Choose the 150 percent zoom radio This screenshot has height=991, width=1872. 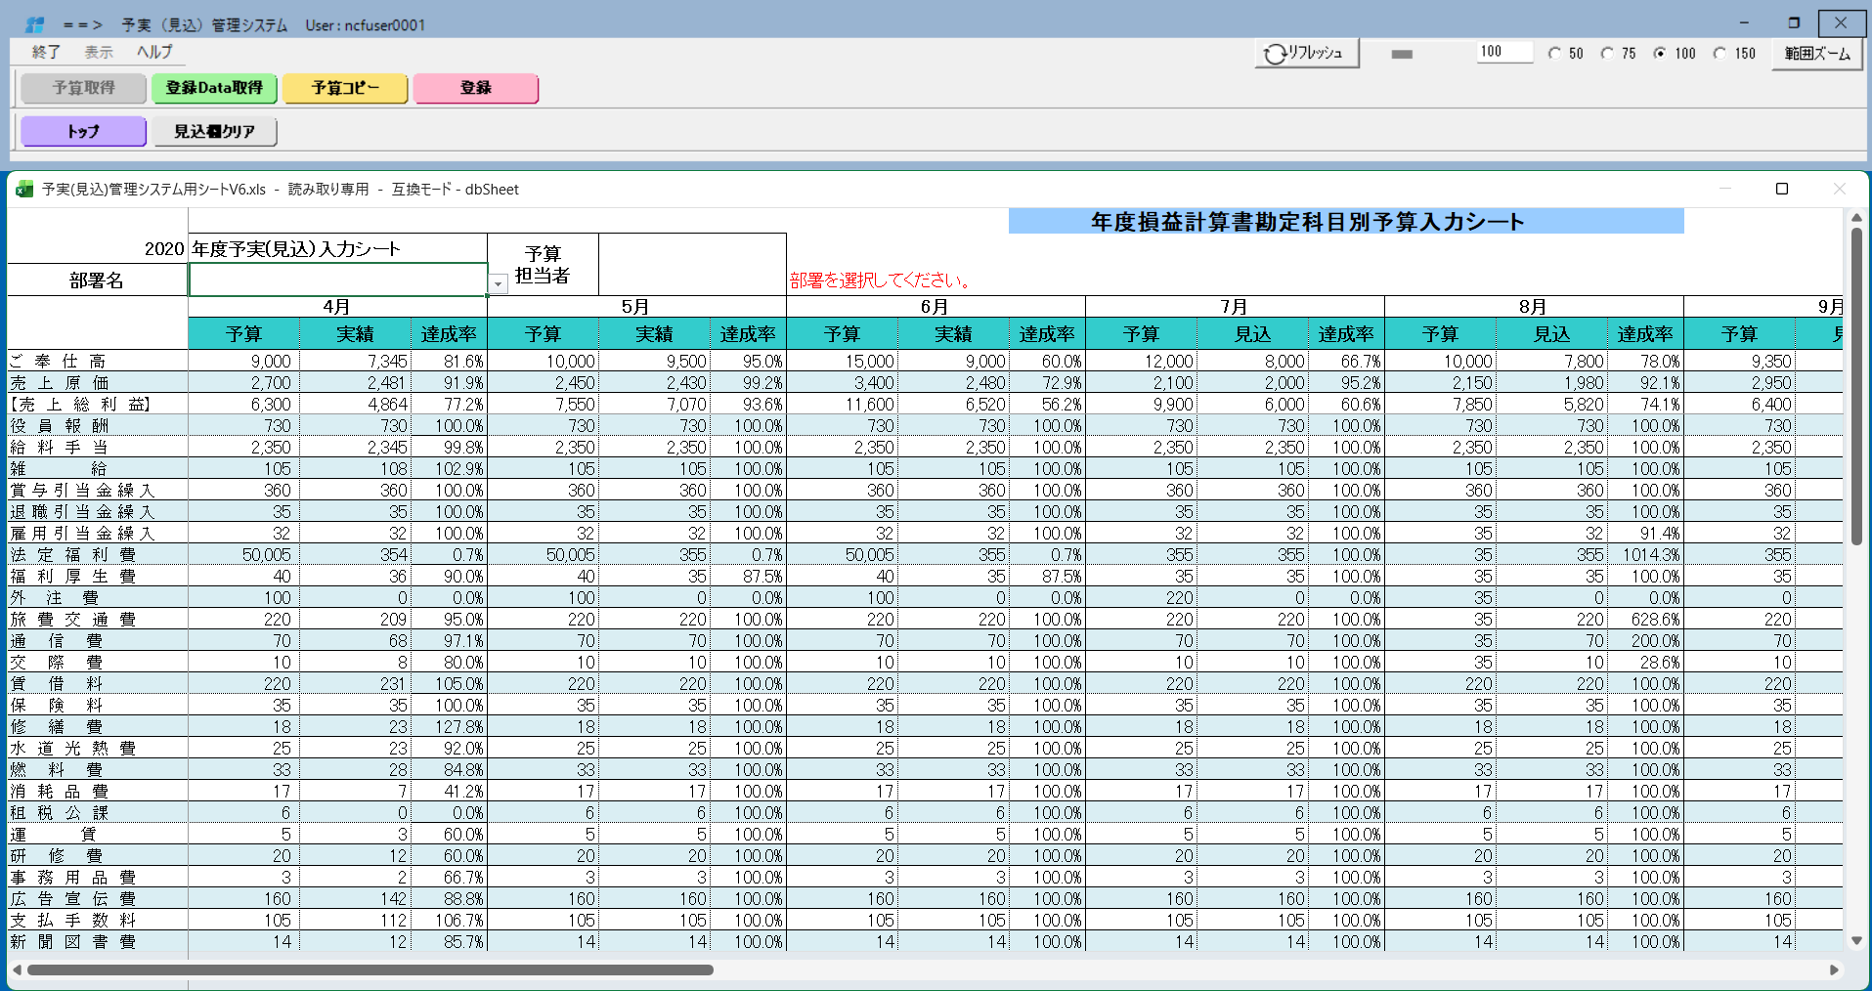coord(1720,54)
